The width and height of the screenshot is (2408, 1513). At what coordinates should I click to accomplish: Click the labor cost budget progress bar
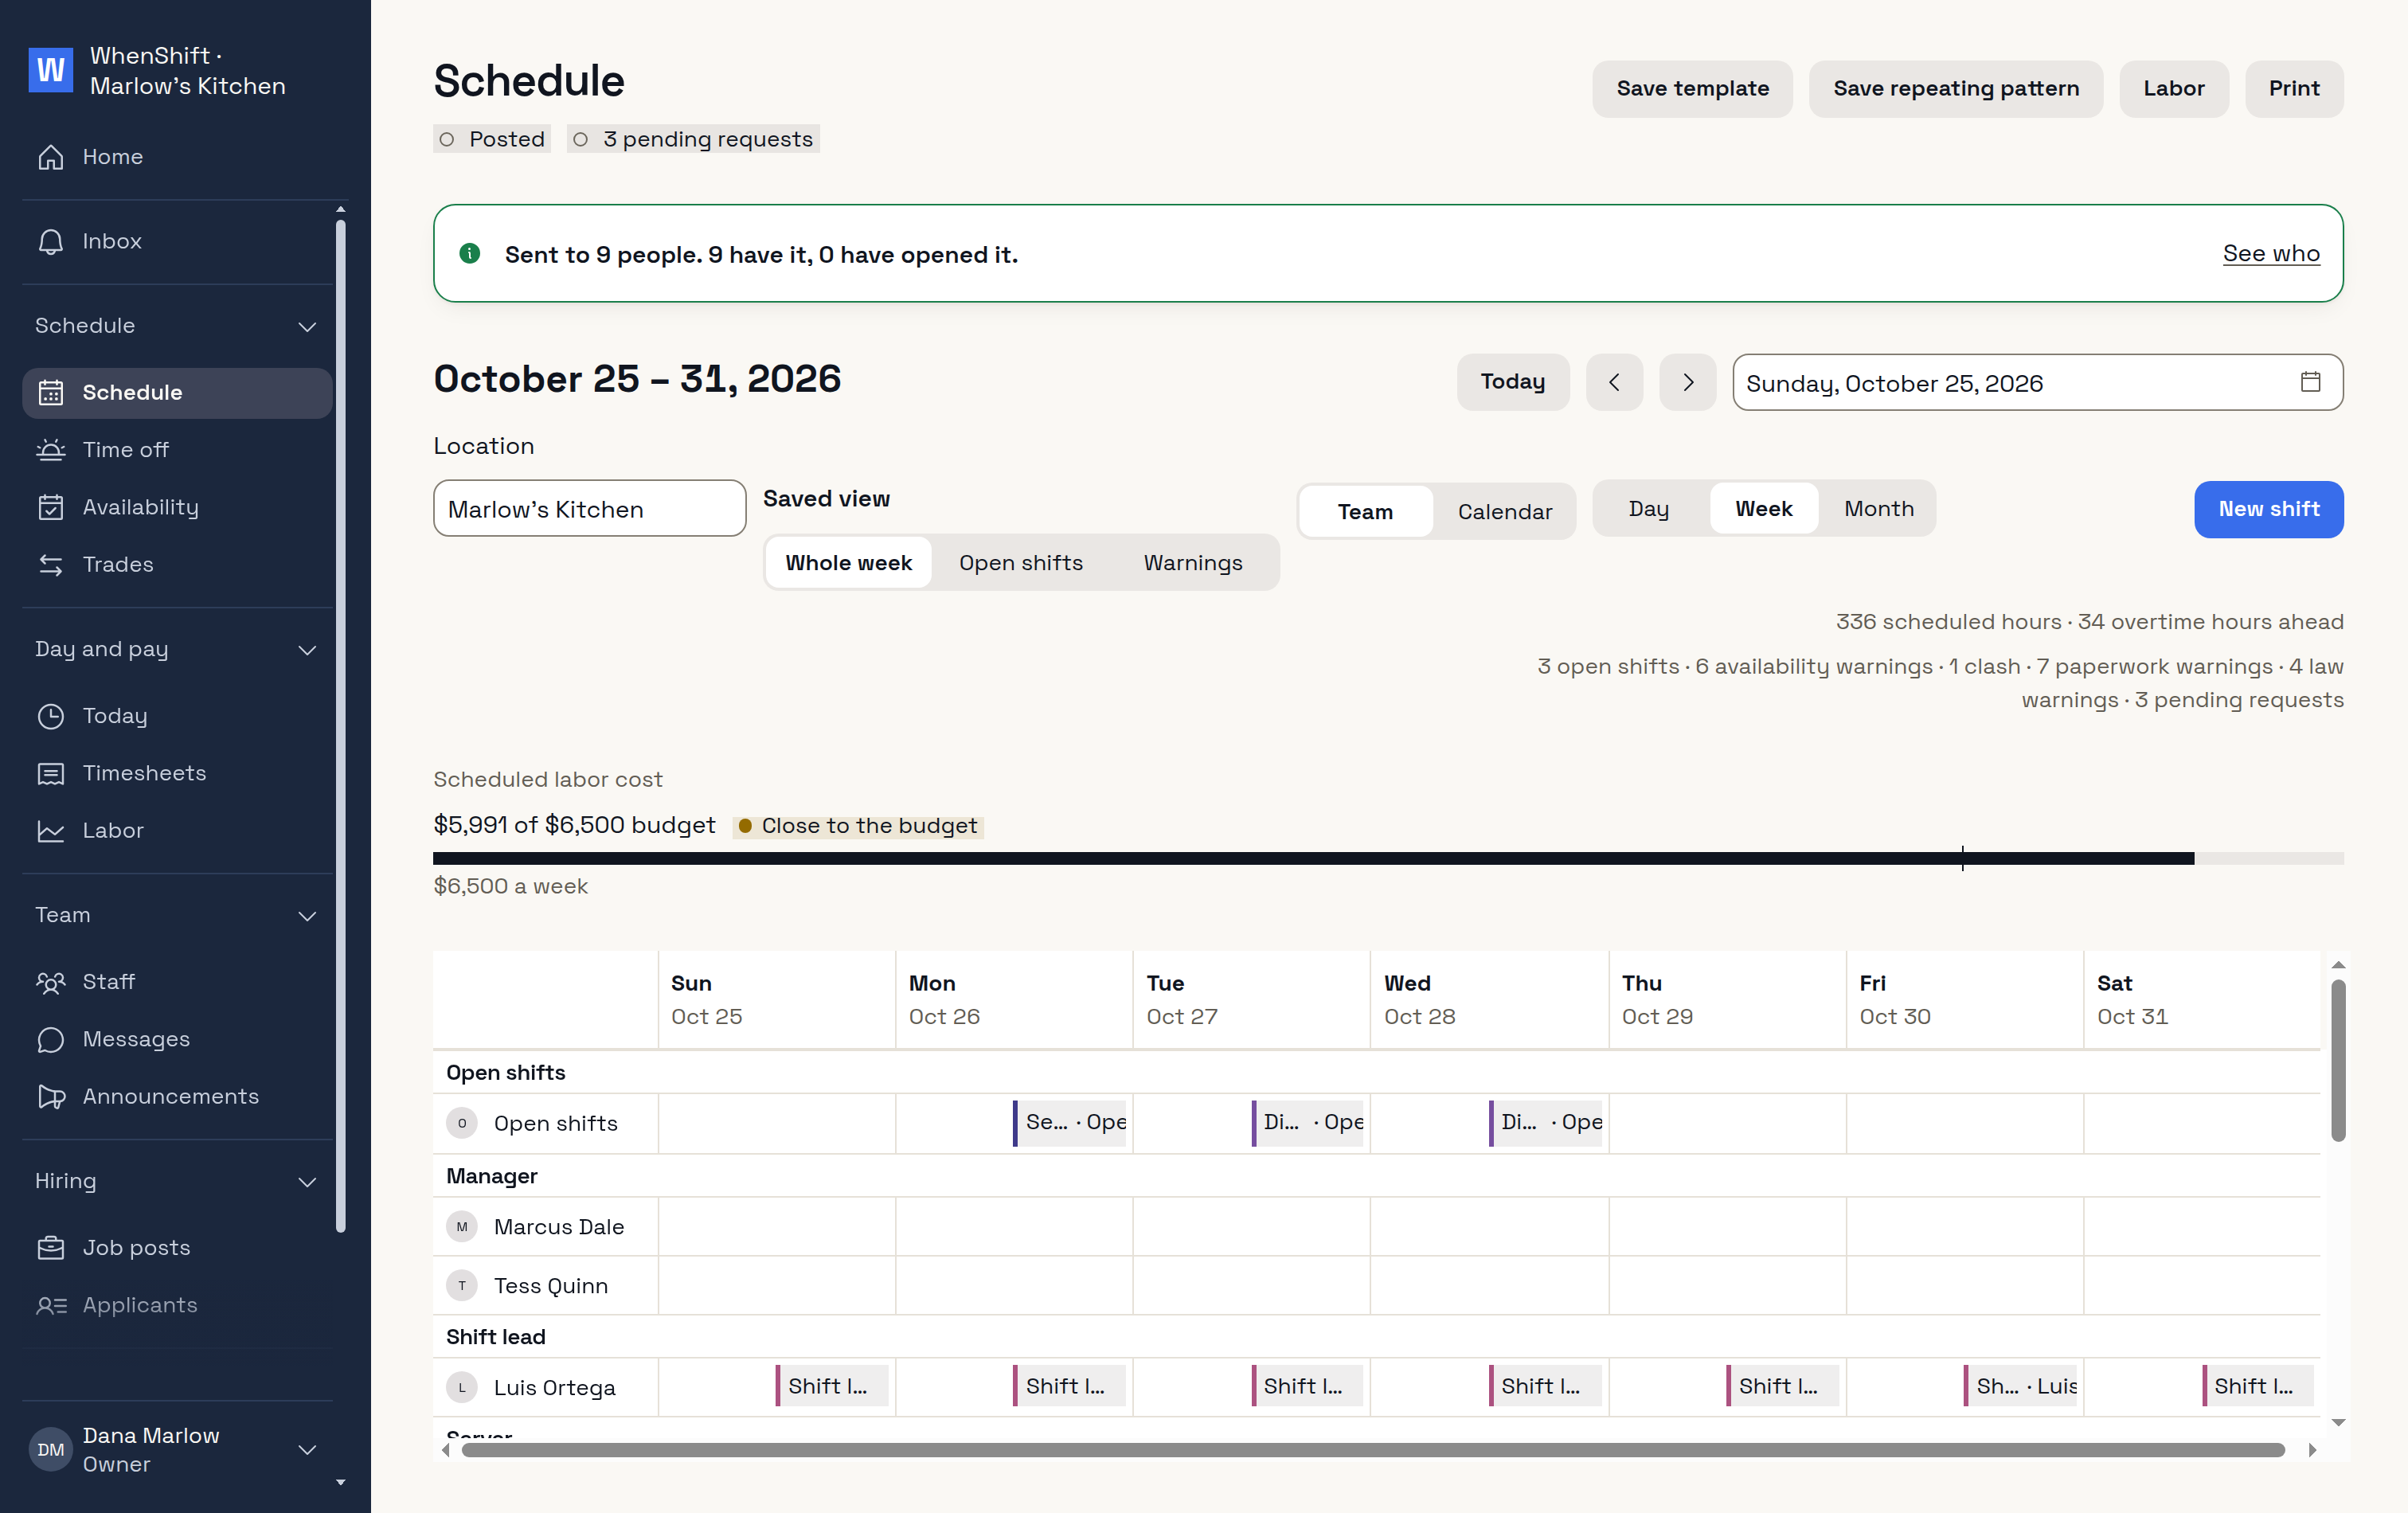click(x=1388, y=859)
